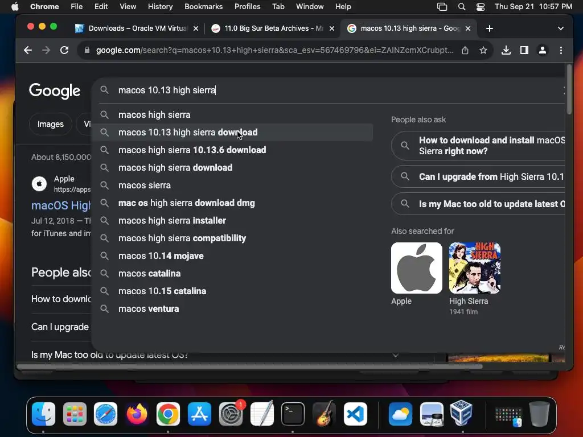The width and height of the screenshot is (583, 437).
Task: Launch GarageBand from the Dock
Action: point(324,414)
